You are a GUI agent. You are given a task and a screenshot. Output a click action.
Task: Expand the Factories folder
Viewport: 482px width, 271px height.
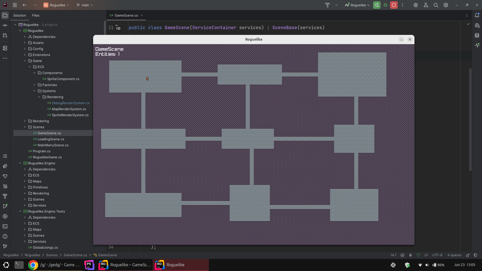[x=34, y=85]
